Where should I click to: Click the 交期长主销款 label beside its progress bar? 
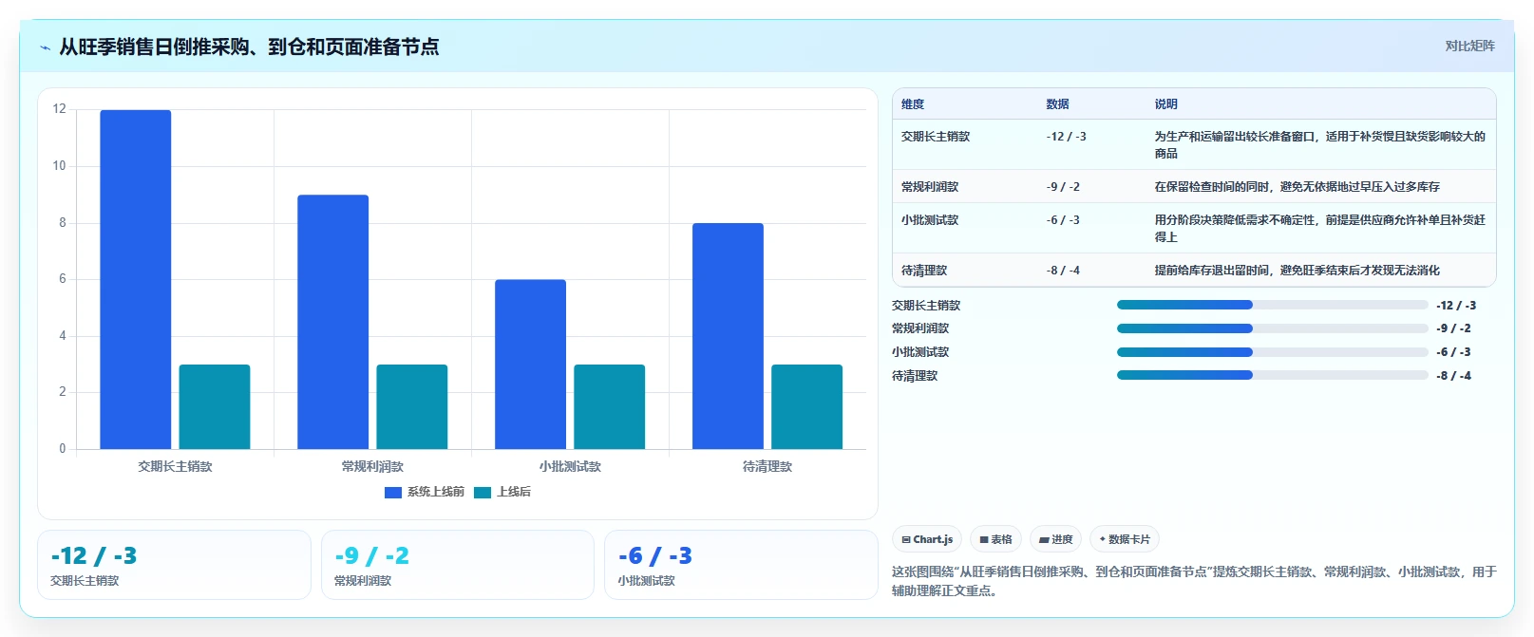click(x=926, y=306)
